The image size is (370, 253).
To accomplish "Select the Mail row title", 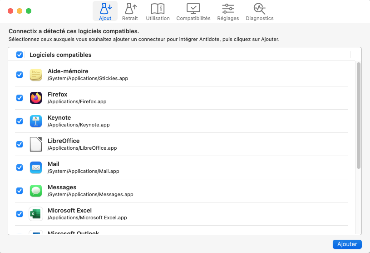I will click(54, 164).
